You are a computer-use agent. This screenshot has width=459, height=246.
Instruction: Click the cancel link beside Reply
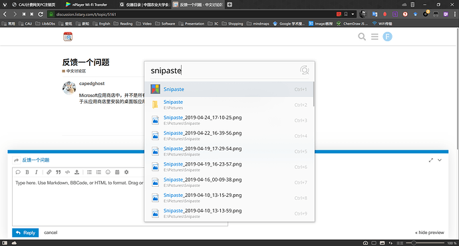coord(51,233)
